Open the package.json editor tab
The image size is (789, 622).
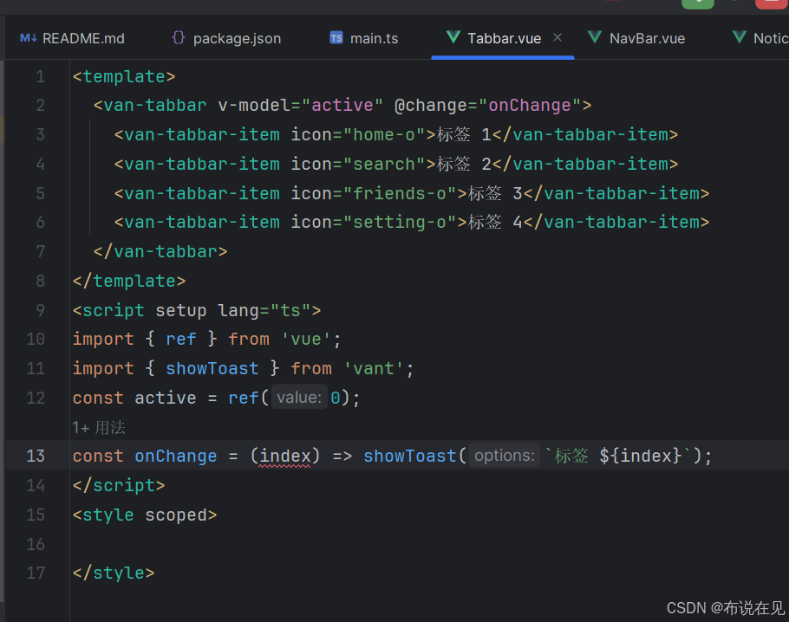[x=226, y=38]
